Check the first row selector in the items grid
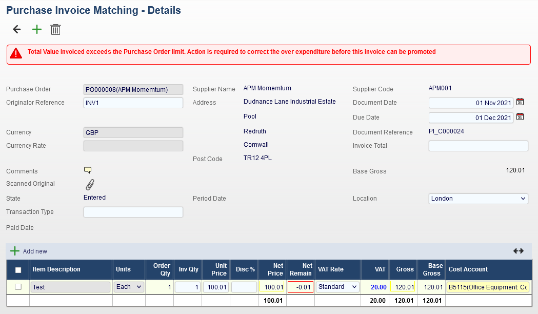 click(17, 287)
